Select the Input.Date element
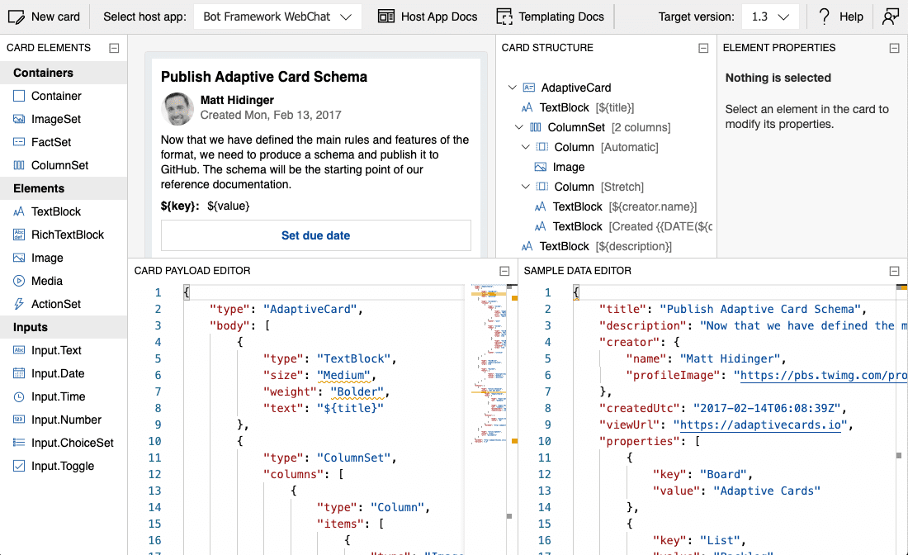This screenshot has width=908, height=555. pos(57,373)
